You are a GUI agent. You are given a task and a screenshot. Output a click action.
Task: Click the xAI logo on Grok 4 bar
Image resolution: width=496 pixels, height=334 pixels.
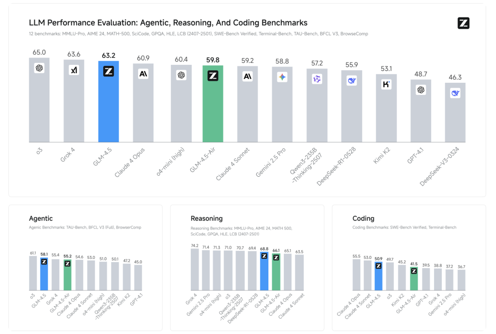(x=74, y=70)
